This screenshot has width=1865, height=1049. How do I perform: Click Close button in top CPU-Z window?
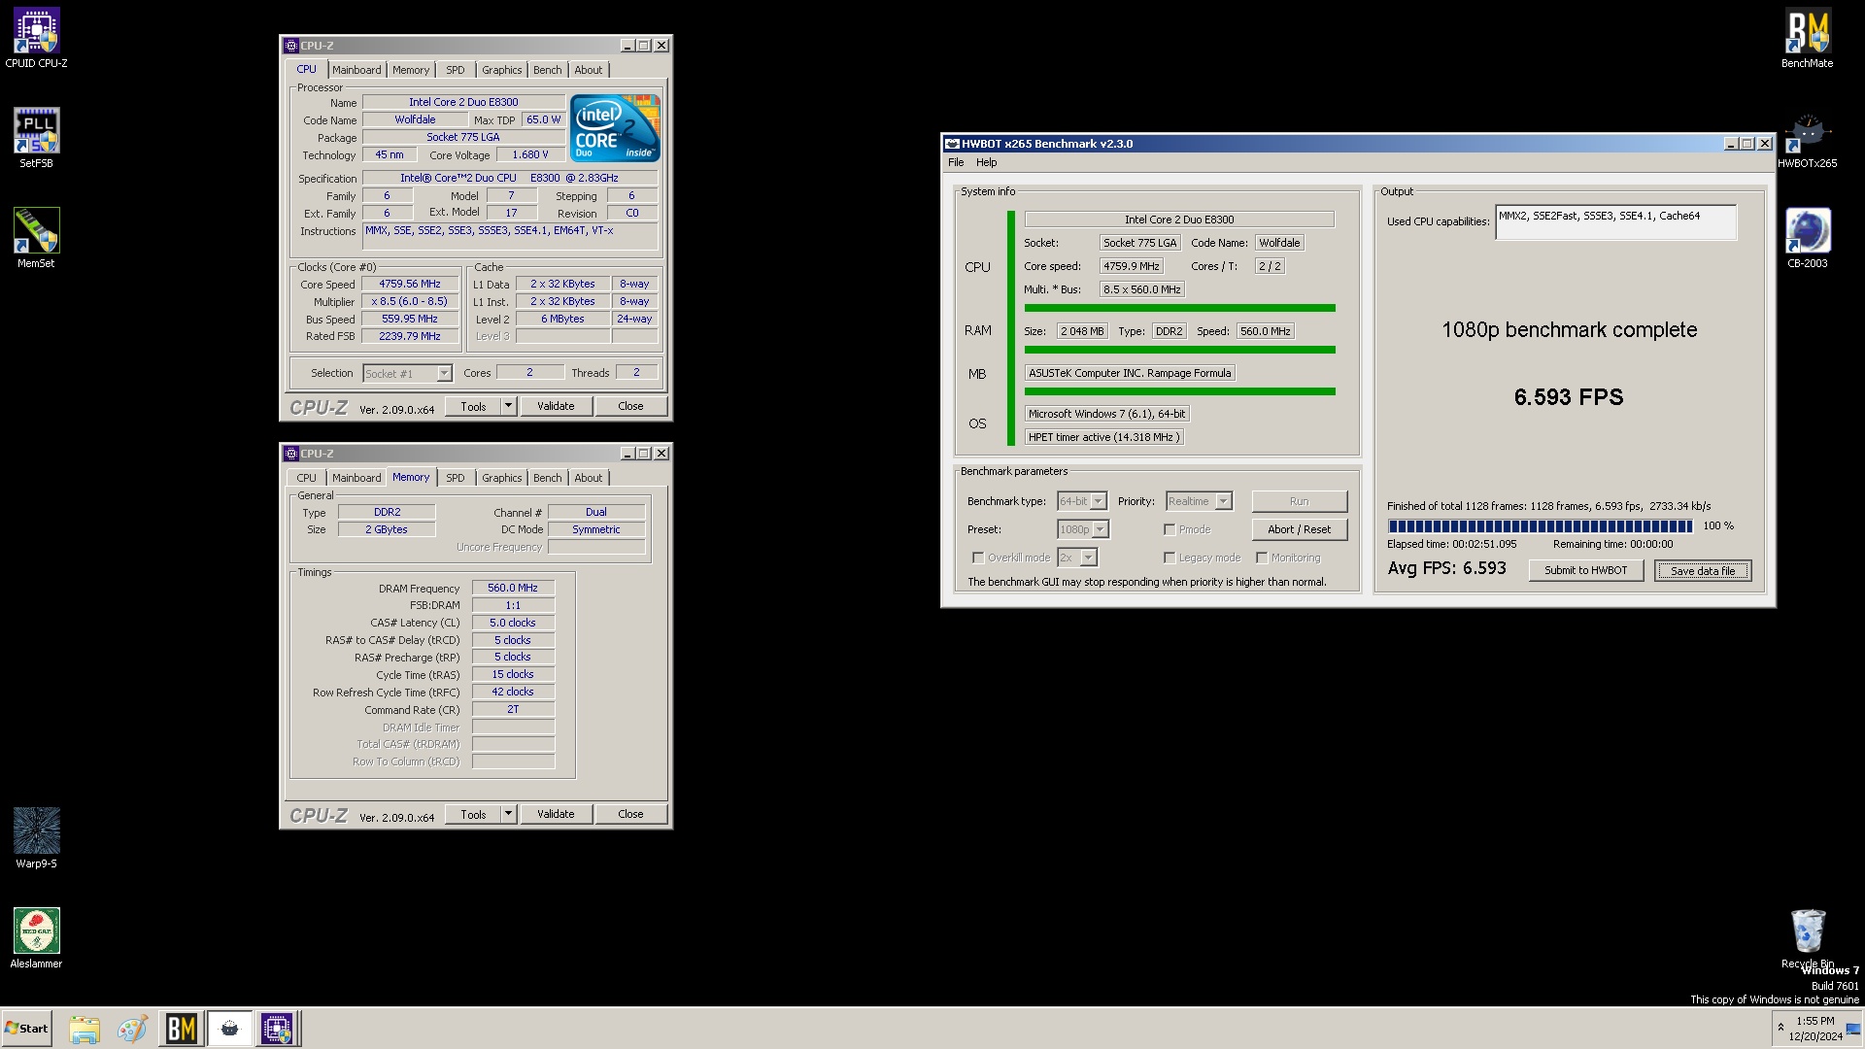630,406
